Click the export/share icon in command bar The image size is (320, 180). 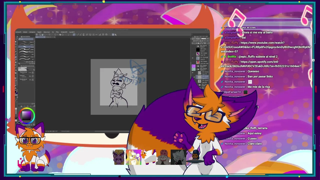click(62, 35)
